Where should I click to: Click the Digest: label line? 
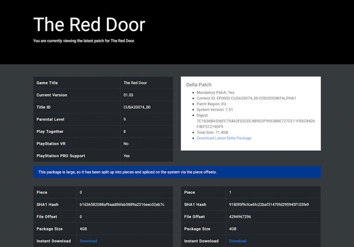(203, 115)
